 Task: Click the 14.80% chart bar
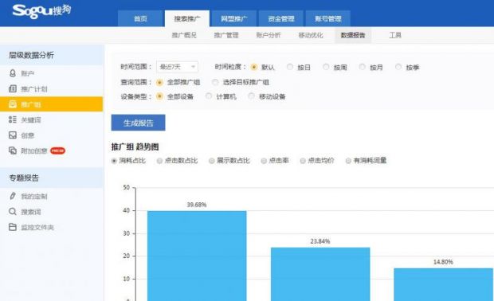click(x=444, y=284)
